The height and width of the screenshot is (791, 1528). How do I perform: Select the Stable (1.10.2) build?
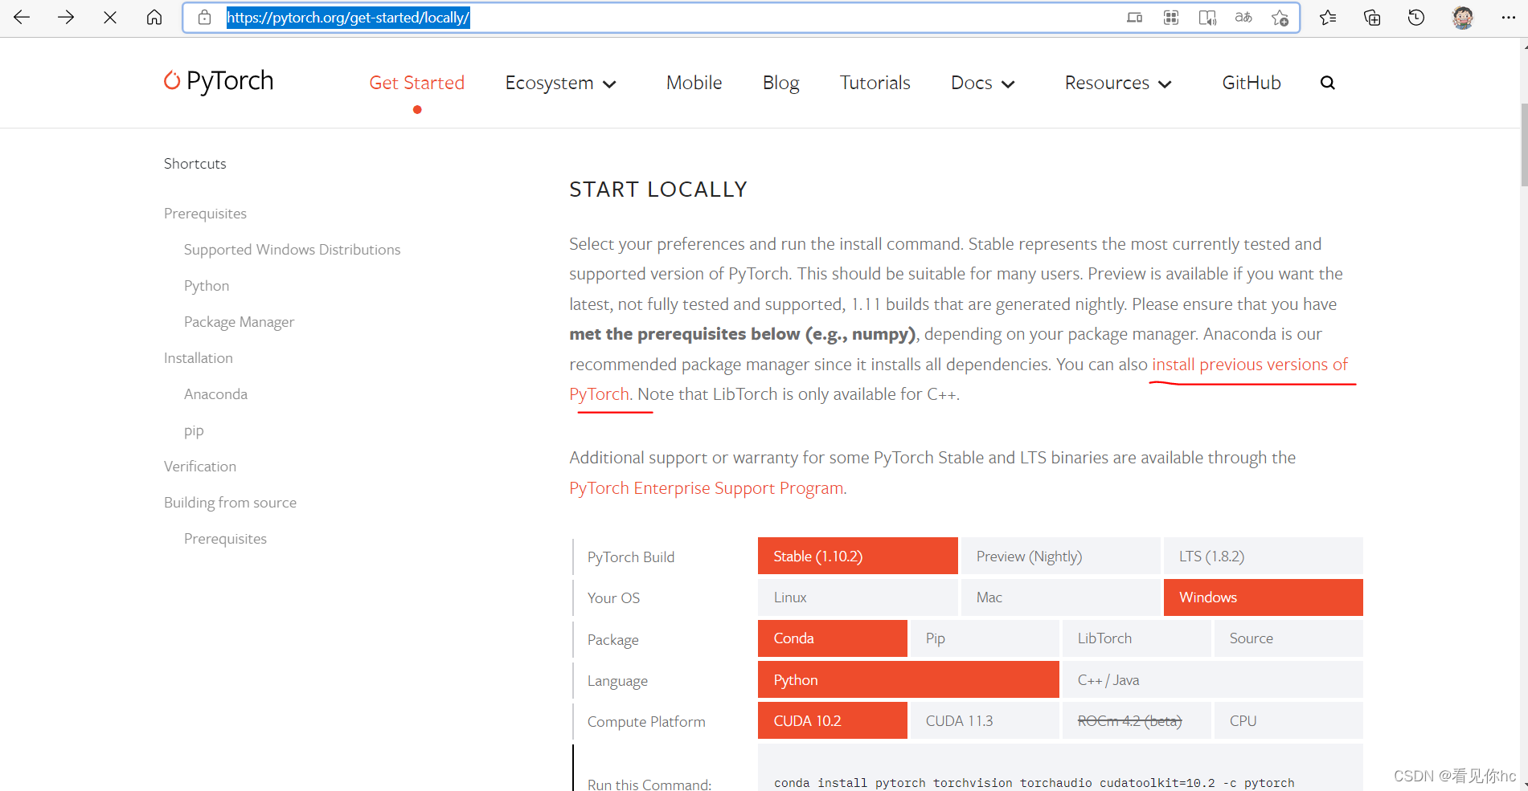[858, 556]
